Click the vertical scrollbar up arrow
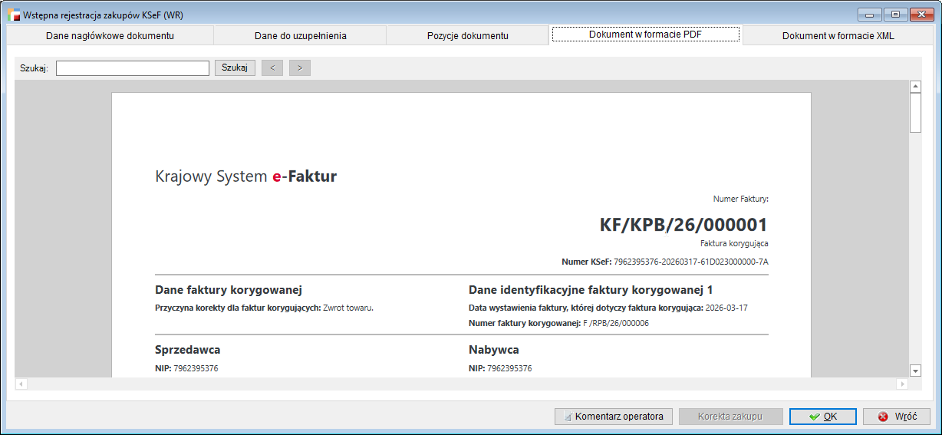 (x=915, y=87)
